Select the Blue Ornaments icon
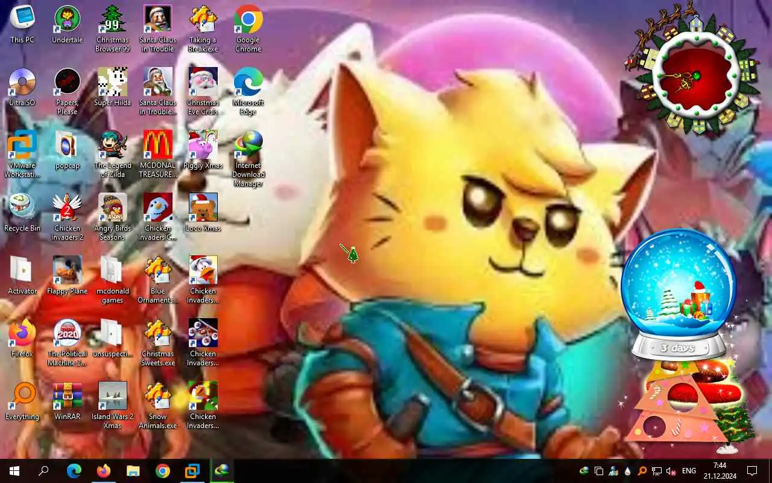772x483 pixels. pyautogui.click(x=158, y=280)
